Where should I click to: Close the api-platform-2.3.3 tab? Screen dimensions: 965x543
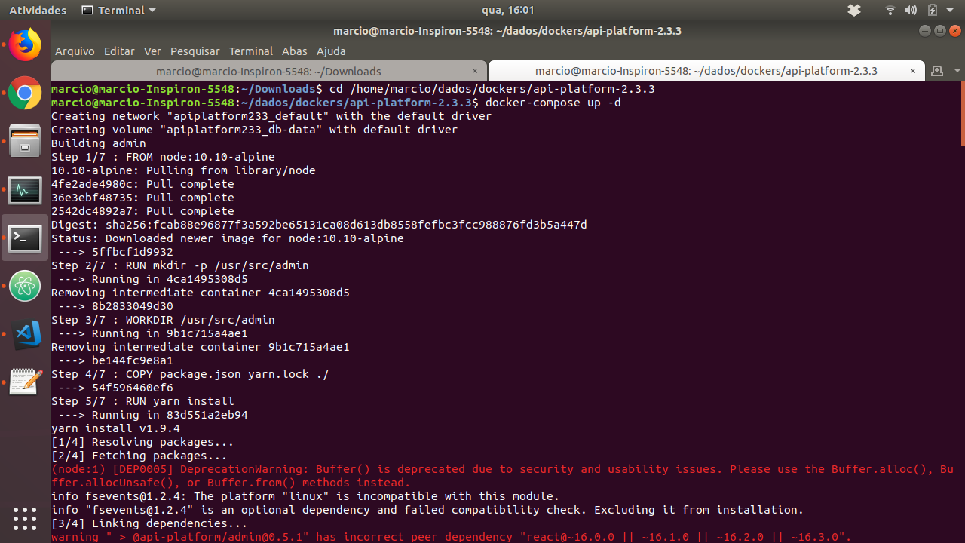pos(912,71)
